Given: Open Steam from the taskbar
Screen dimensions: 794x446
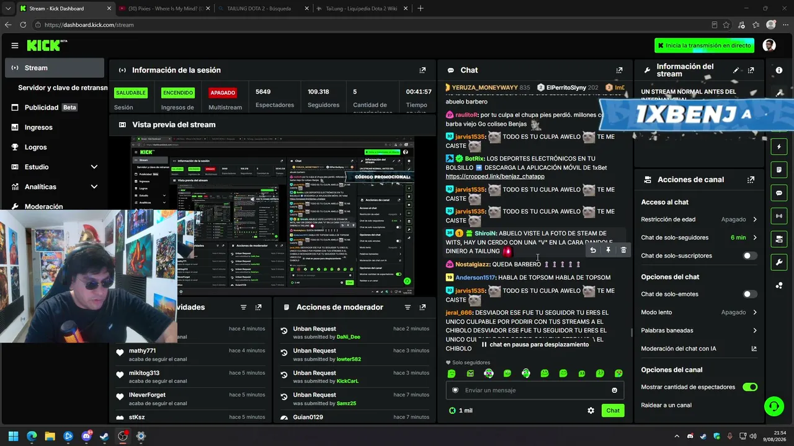Looking at the screenshot, I should pyautogui.click(x=104, y=436).
